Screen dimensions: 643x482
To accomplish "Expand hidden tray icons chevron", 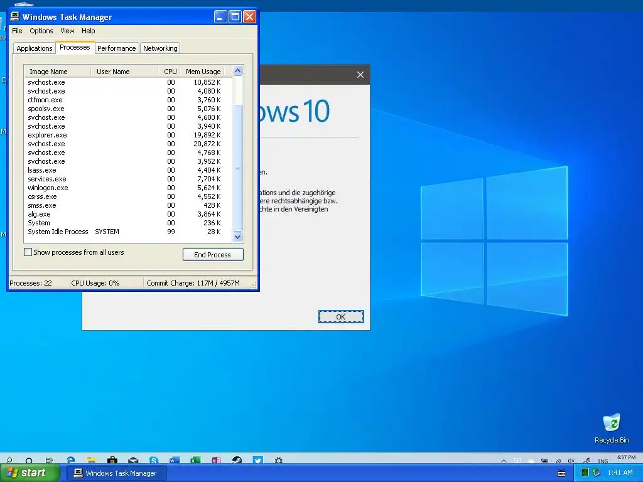I will tap(504, 461).
